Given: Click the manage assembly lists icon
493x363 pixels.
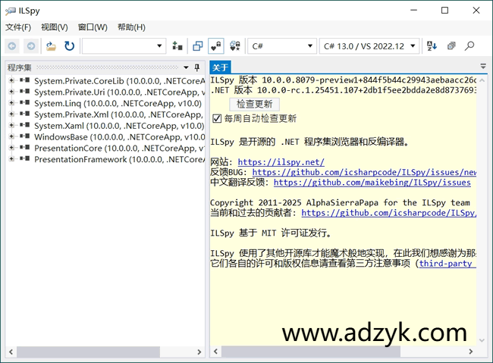Looking at the screenshot, I should click(x=177, y=46).
